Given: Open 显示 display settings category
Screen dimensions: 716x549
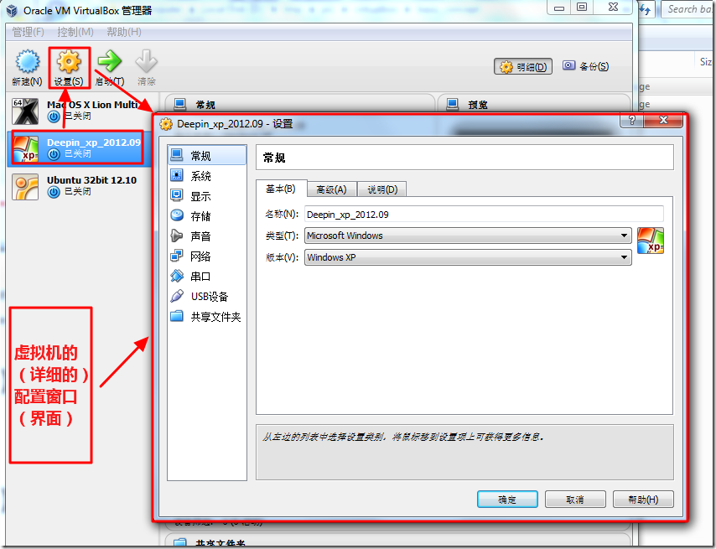Looking at the screenshot, I should pos(207,196).
